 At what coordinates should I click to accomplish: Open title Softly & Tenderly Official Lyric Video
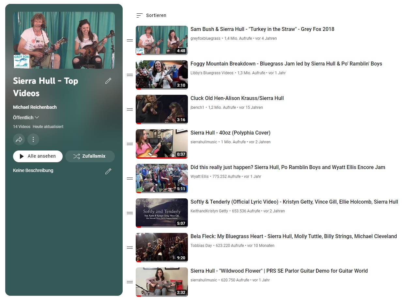[x=294, y=202]
